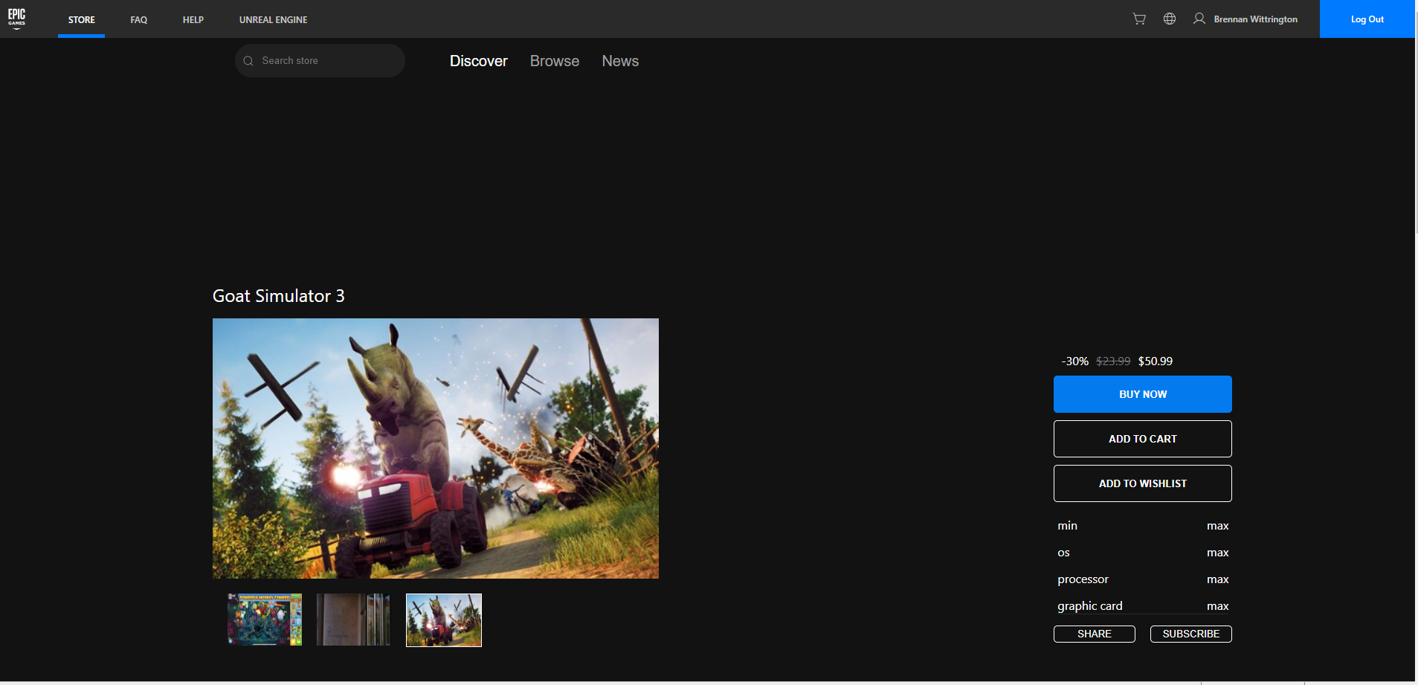Select the Discover tab
Viewport: 1418px width, 685px height.
(x=479, y=61)
